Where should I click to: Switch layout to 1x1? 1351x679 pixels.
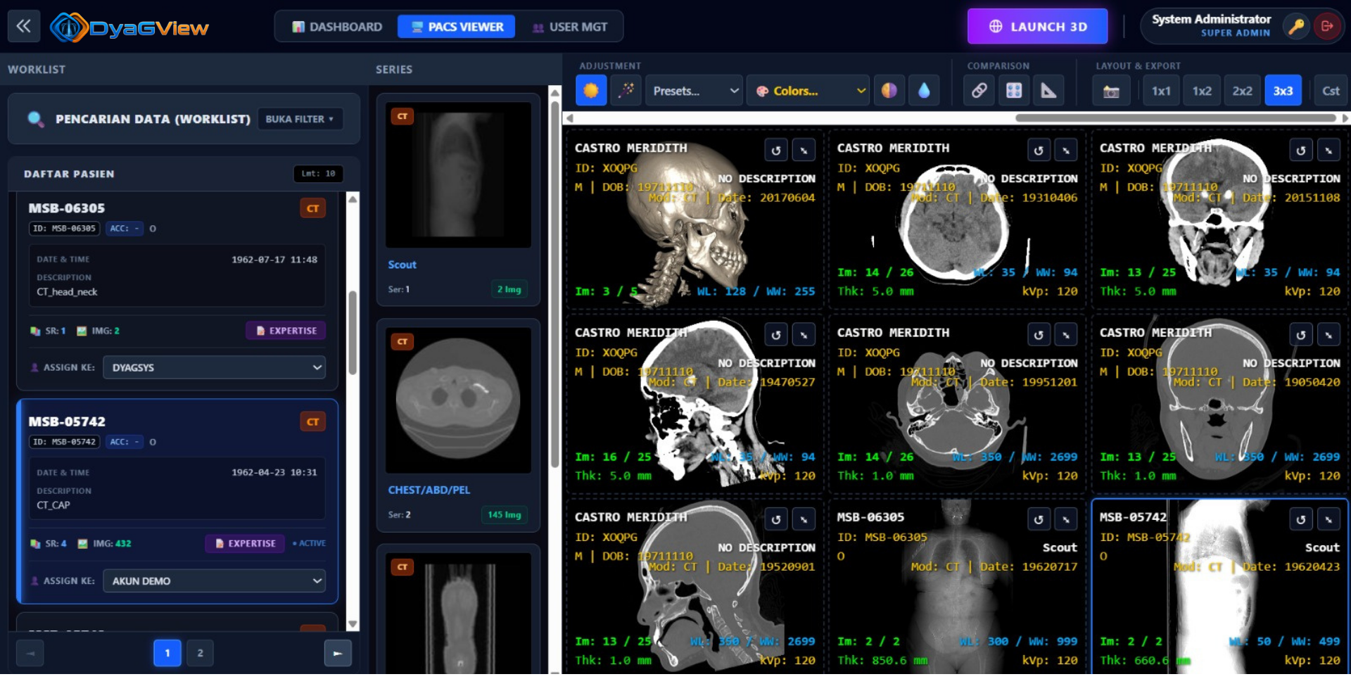coord(1161,91)
